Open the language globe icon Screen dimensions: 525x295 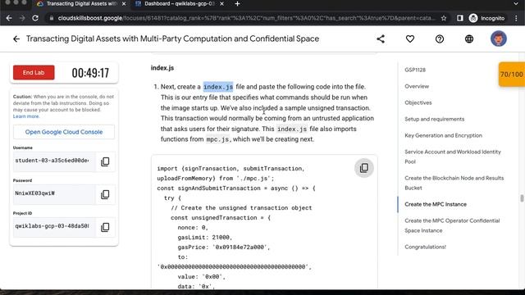[469, 39]
